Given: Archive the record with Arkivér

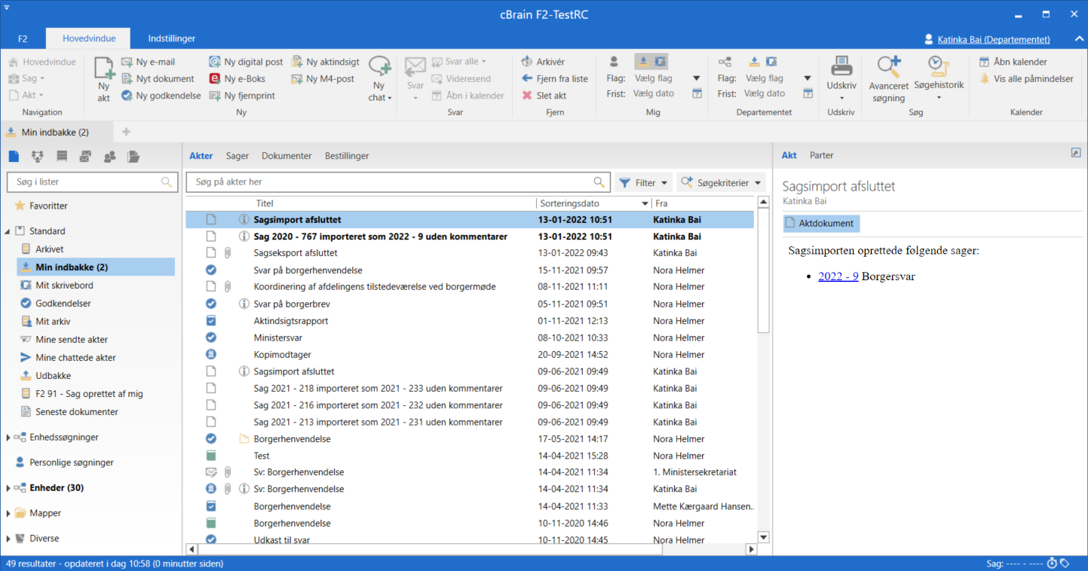Looking at the screenshot, I should tap(543, 62).
